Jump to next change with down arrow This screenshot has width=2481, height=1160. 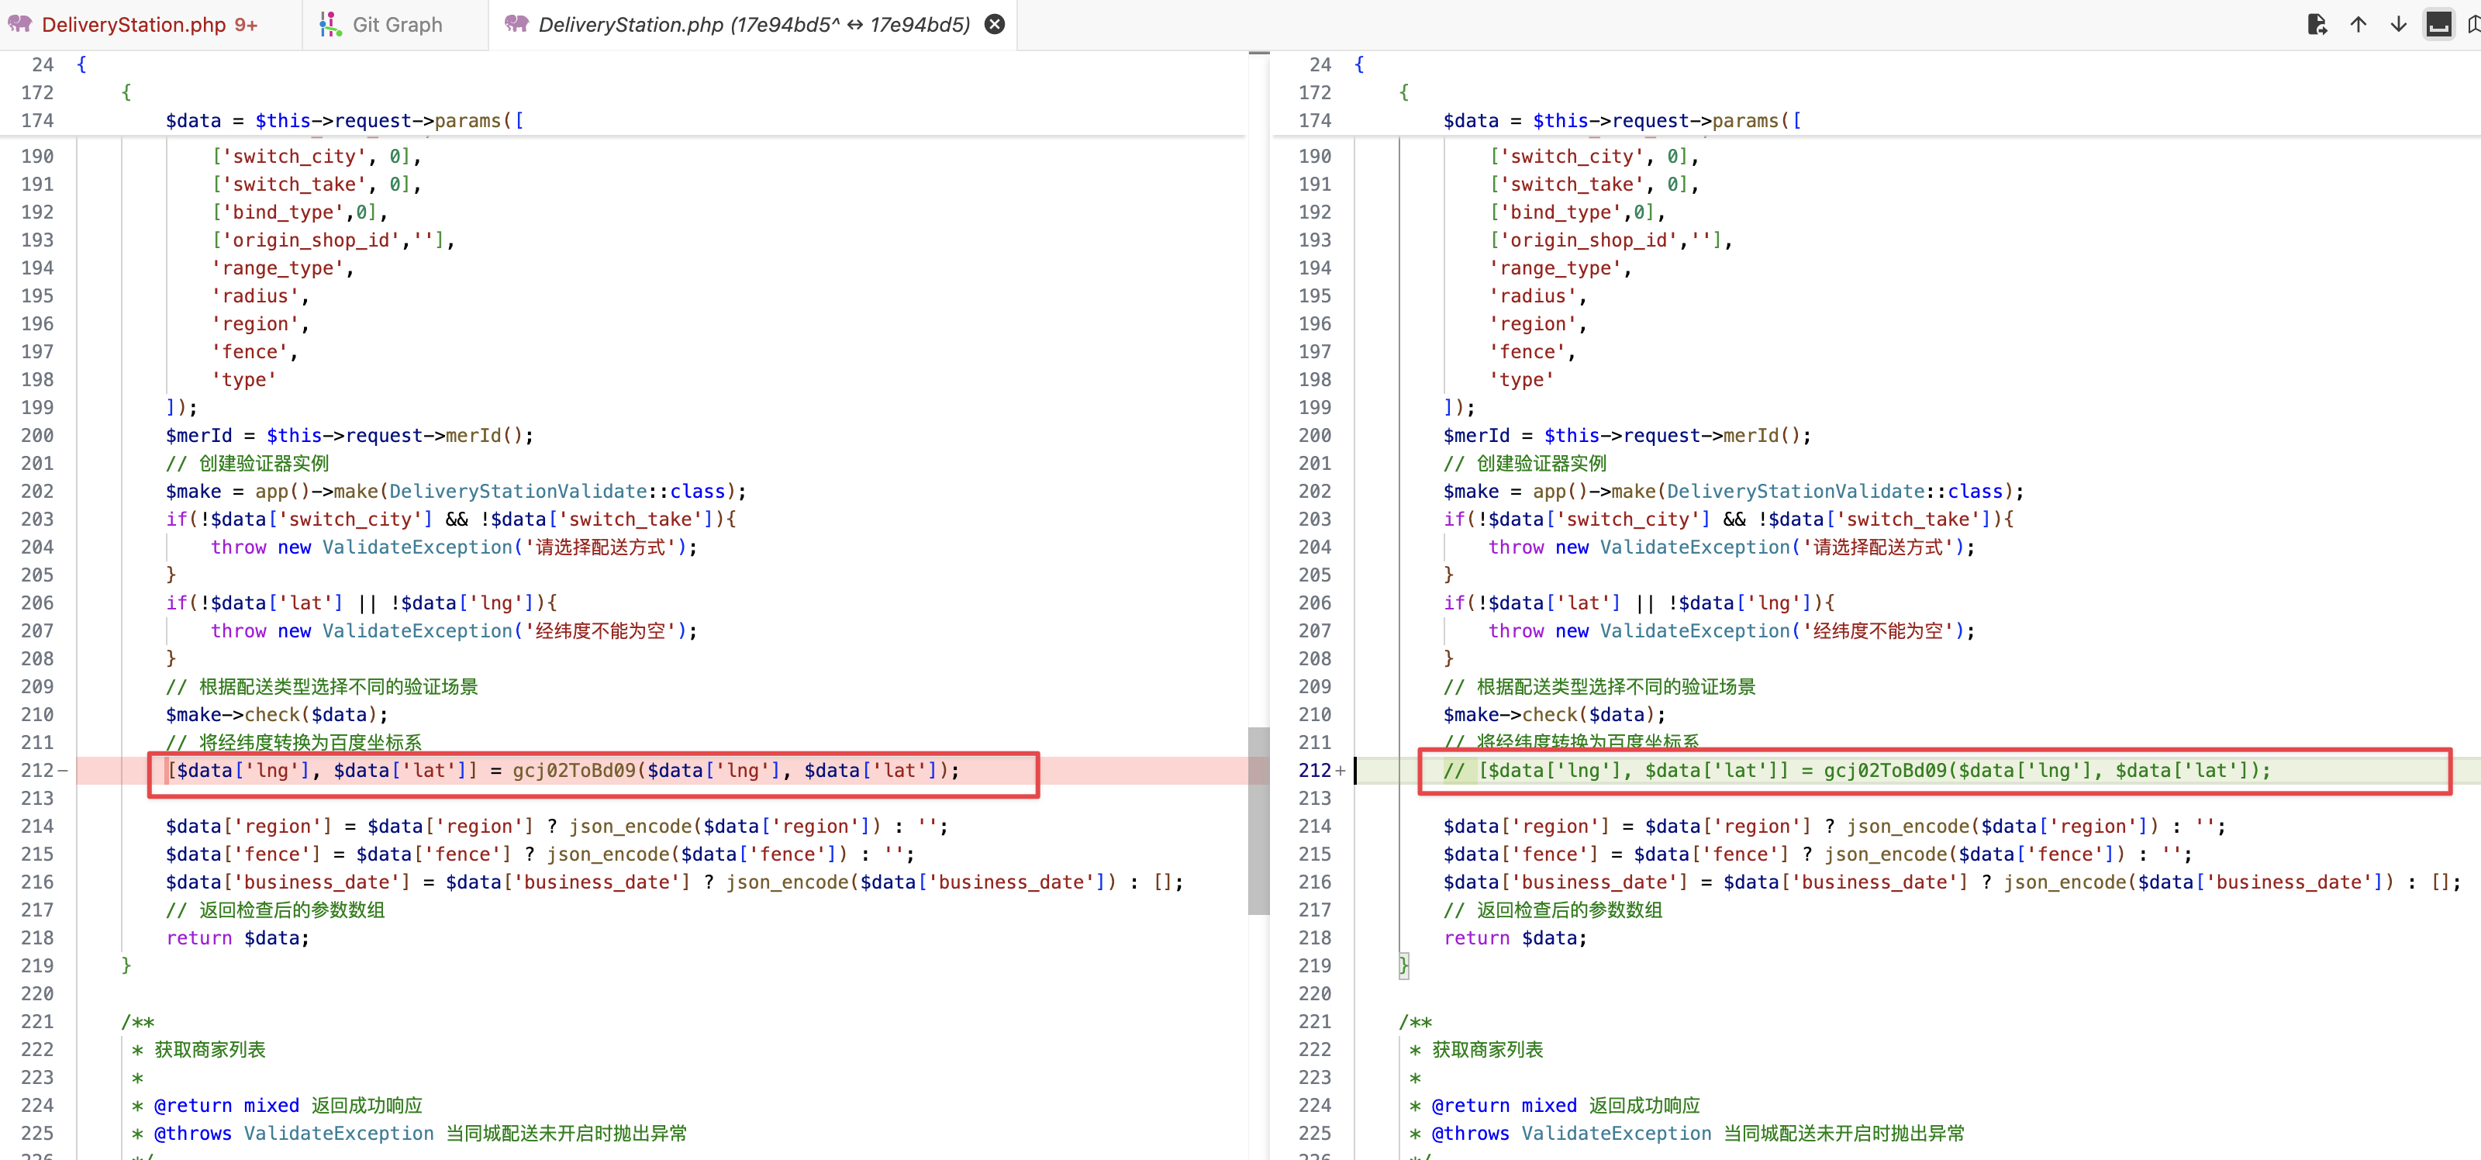2398,25
